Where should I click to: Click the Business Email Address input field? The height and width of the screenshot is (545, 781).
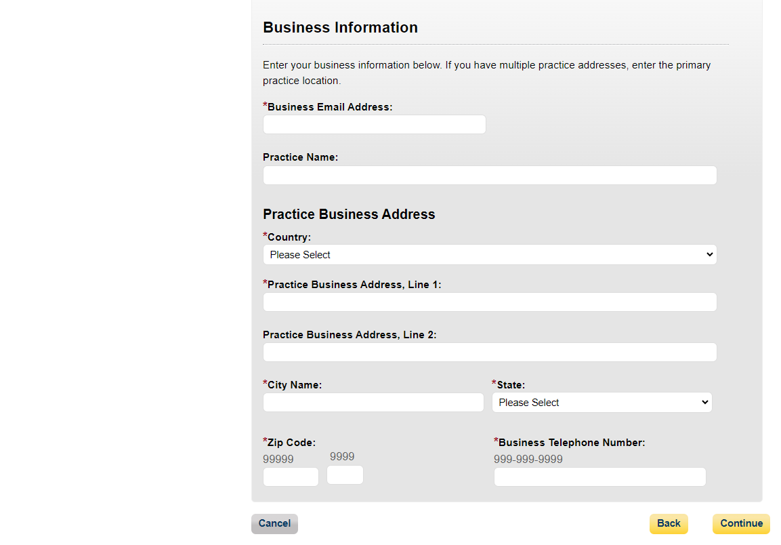tap(374, 125)
